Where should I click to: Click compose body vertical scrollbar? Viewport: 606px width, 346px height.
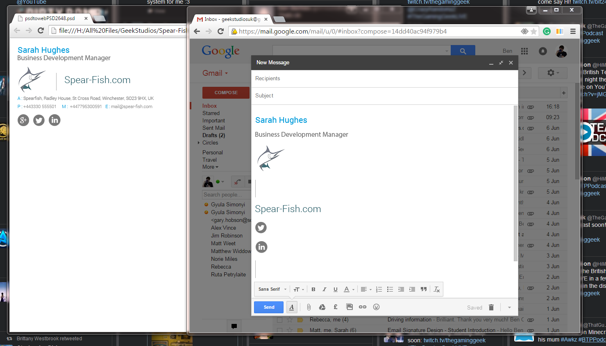(x=515, y=183)
